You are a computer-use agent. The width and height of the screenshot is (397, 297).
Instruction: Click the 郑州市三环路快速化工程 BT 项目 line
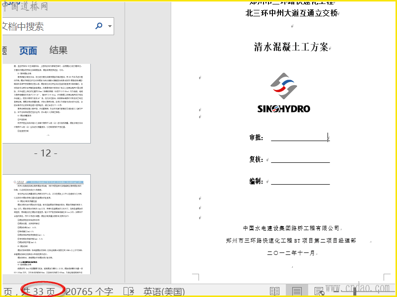tap(291, 241)
